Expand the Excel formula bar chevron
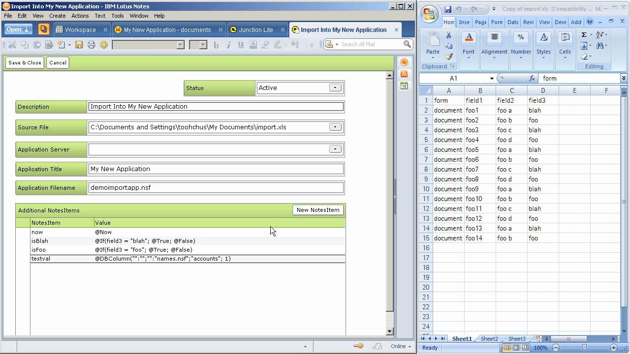The width and height of the screenshot is (630, 354). pyautogui.click(x=624, y=78)
